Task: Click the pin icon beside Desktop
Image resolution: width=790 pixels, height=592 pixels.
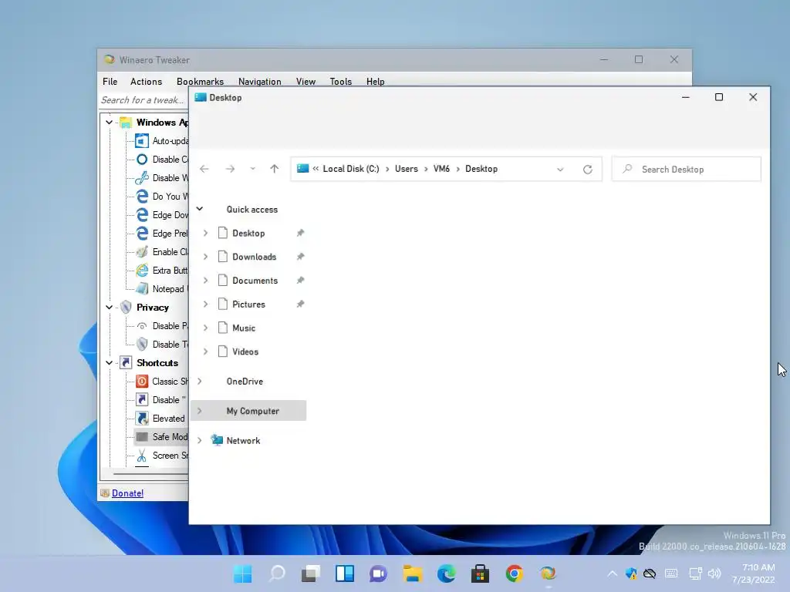Action: 300,233
